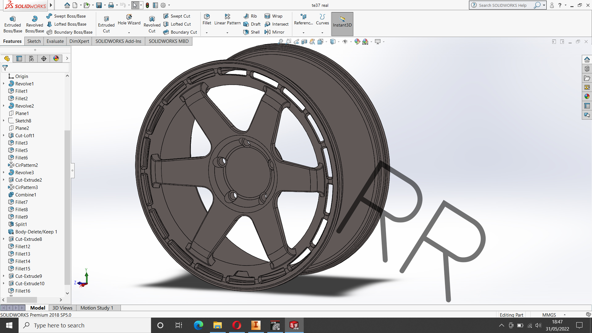Collapse the feature tree panel handle
The image size is (592, 333).
tap(73, 171)
